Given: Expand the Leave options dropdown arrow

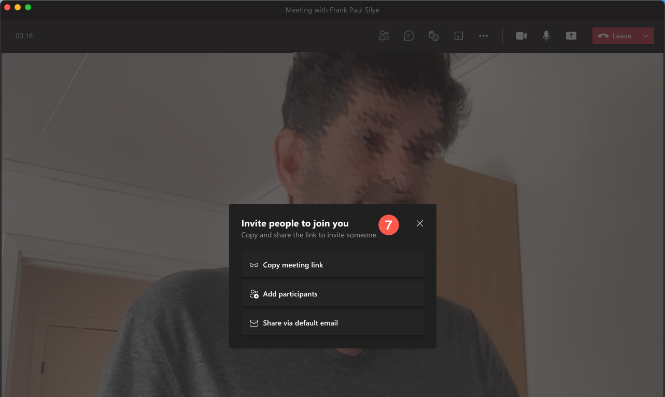Looking at the screenshot, I should 646,36.
